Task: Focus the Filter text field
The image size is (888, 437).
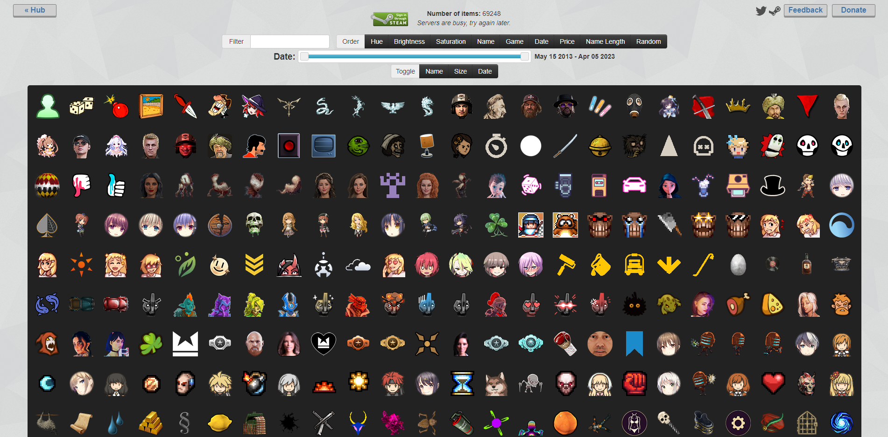Action: point(290,41)
